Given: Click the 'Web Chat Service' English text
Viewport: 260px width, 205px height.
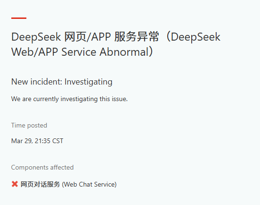Looking at the screenshot, I should (89, 185).
